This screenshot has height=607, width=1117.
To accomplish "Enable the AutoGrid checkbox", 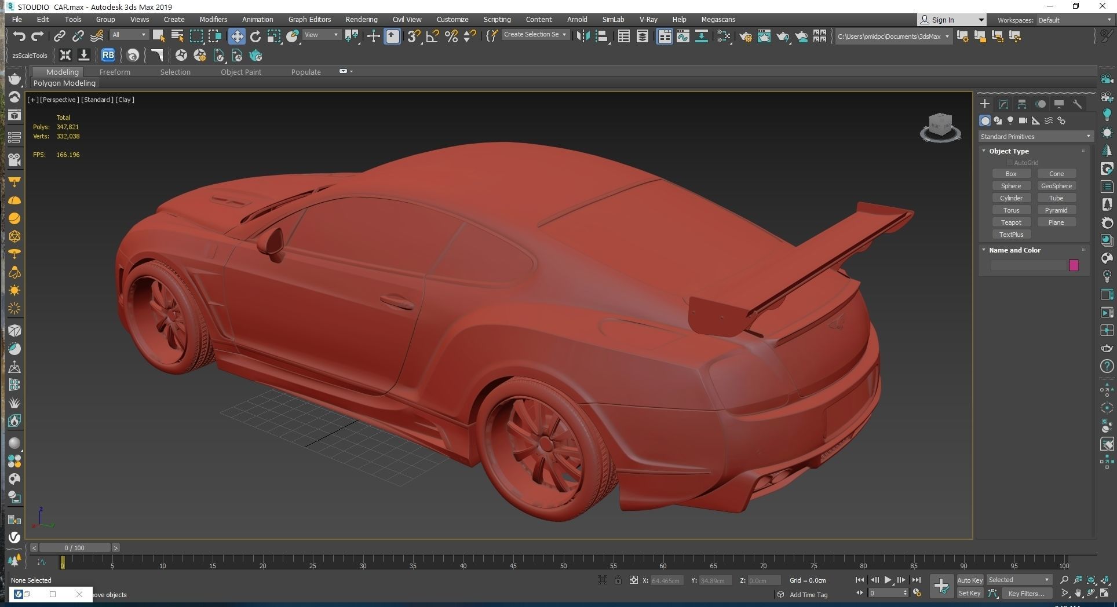I will point(1010,163).
